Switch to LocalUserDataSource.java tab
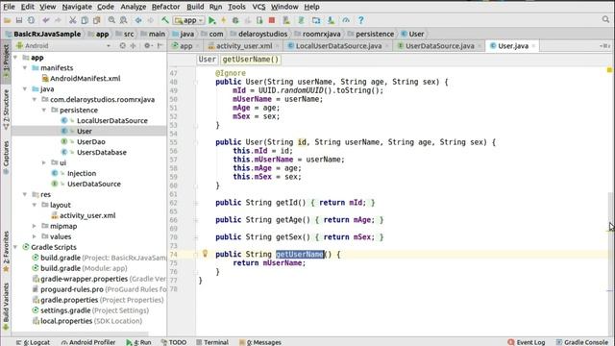Viewport: 615px width, 346px height. point(337,46)
